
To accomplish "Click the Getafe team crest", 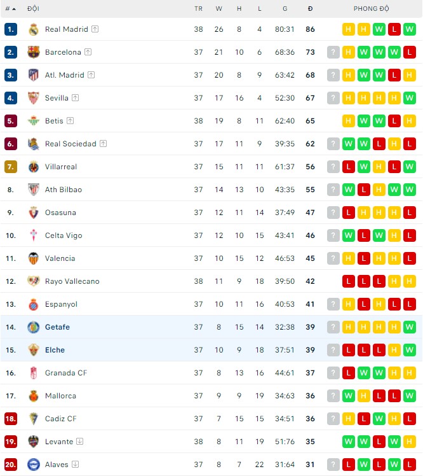I will pyautogui.click(x=34, y=327).
